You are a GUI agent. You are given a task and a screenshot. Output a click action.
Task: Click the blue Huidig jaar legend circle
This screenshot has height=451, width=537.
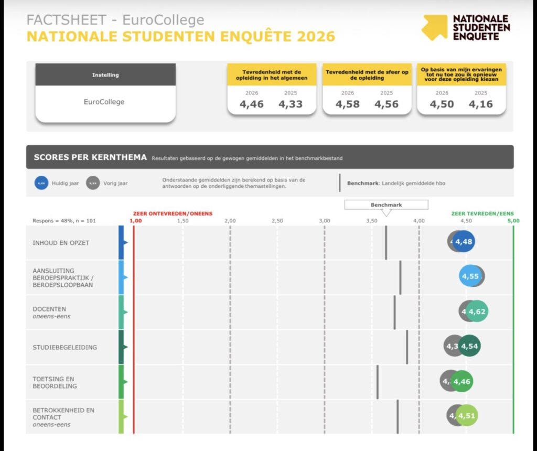[41, 183]
